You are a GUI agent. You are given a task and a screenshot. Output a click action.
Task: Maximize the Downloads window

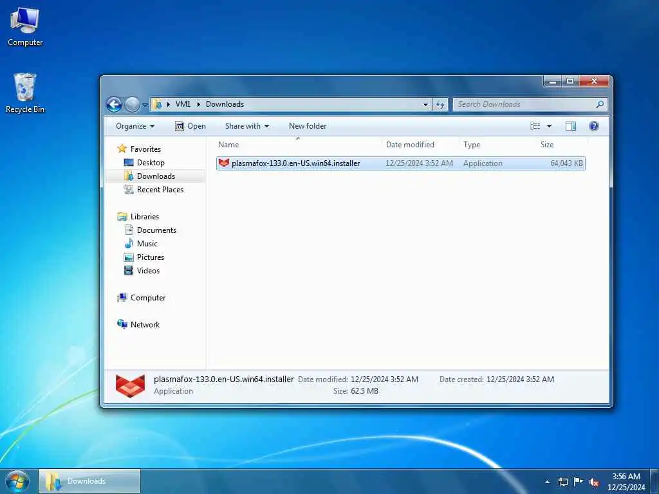coord(570,81)
